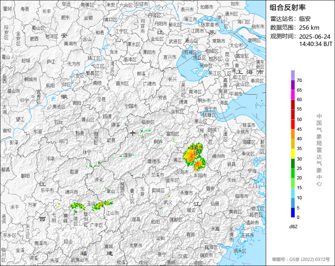Click the timestamp 14:40:34 BJT
This screenshot has width=335, height=266.
[316, 44]
